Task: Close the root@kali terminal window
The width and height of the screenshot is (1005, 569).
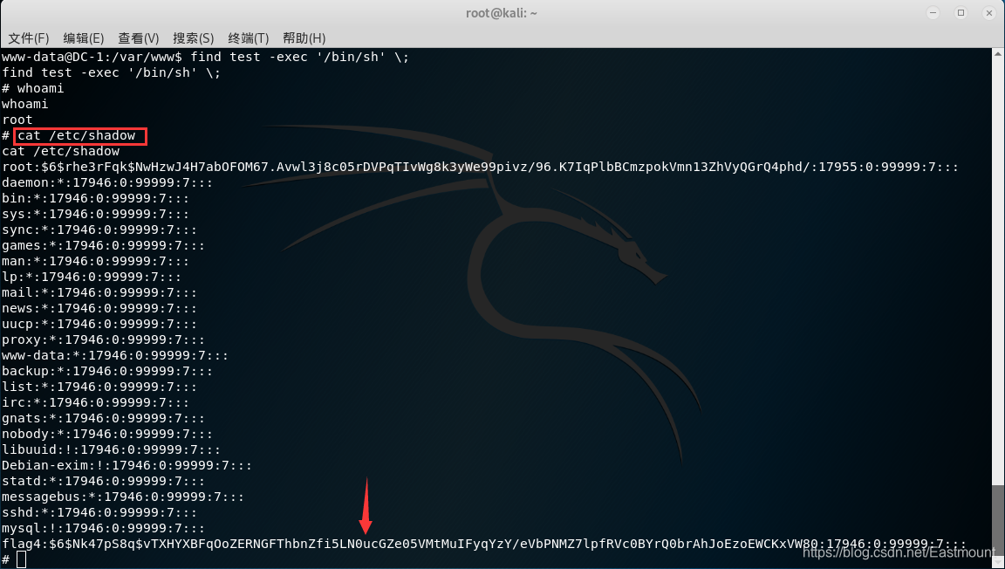Action: coord(989,13)
